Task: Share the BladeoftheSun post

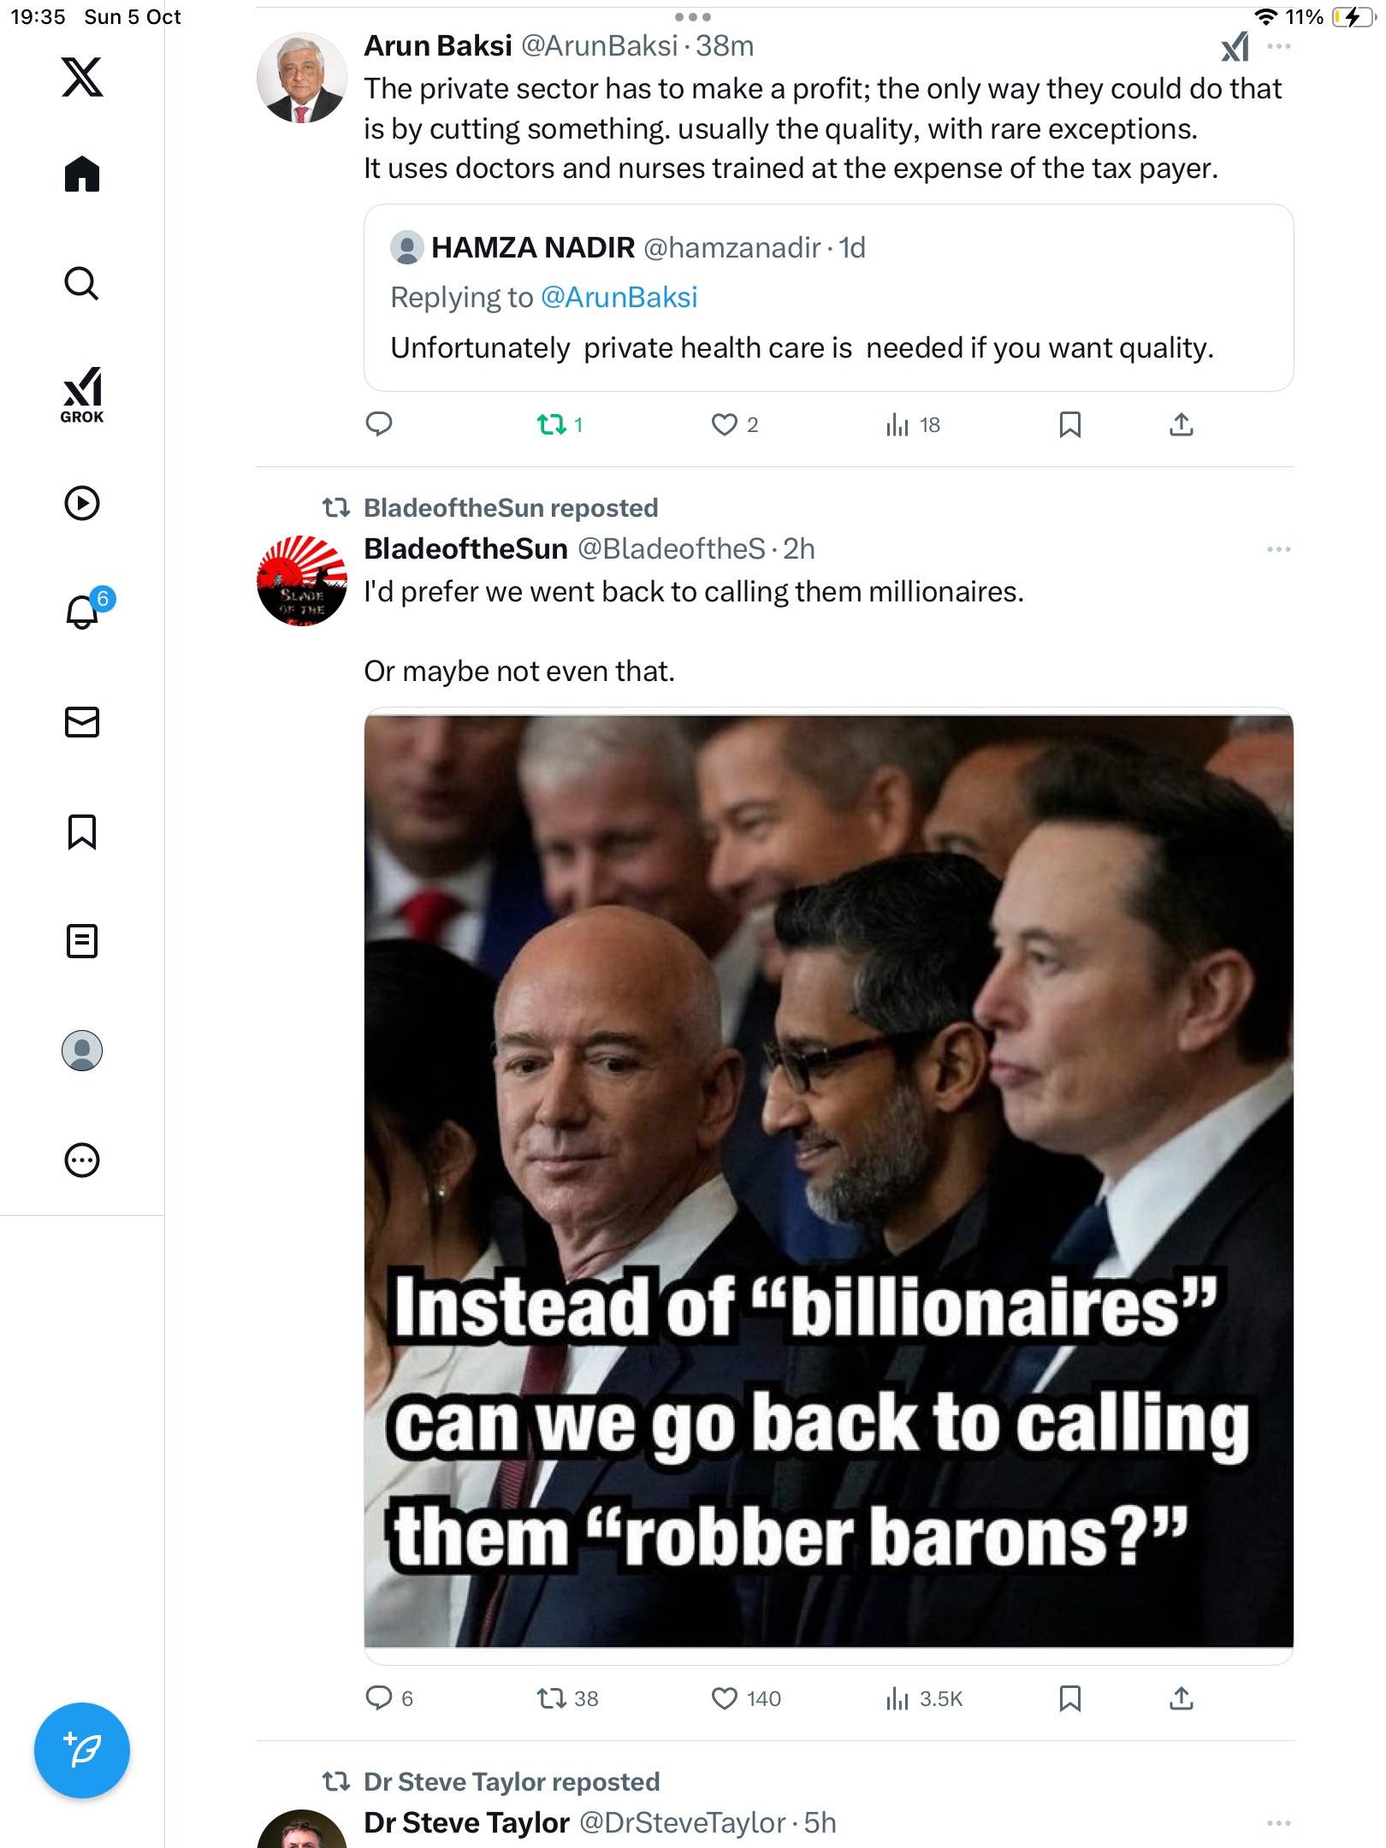Action: click(x=1181, y=1698)
